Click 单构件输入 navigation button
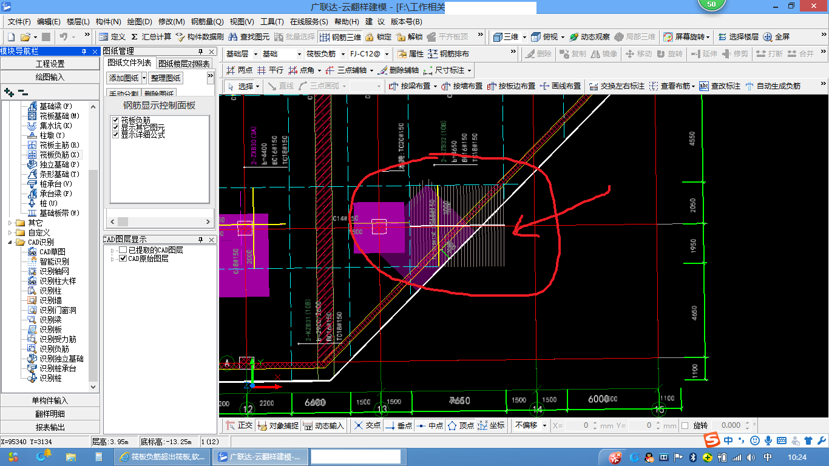 pos(50,400)
